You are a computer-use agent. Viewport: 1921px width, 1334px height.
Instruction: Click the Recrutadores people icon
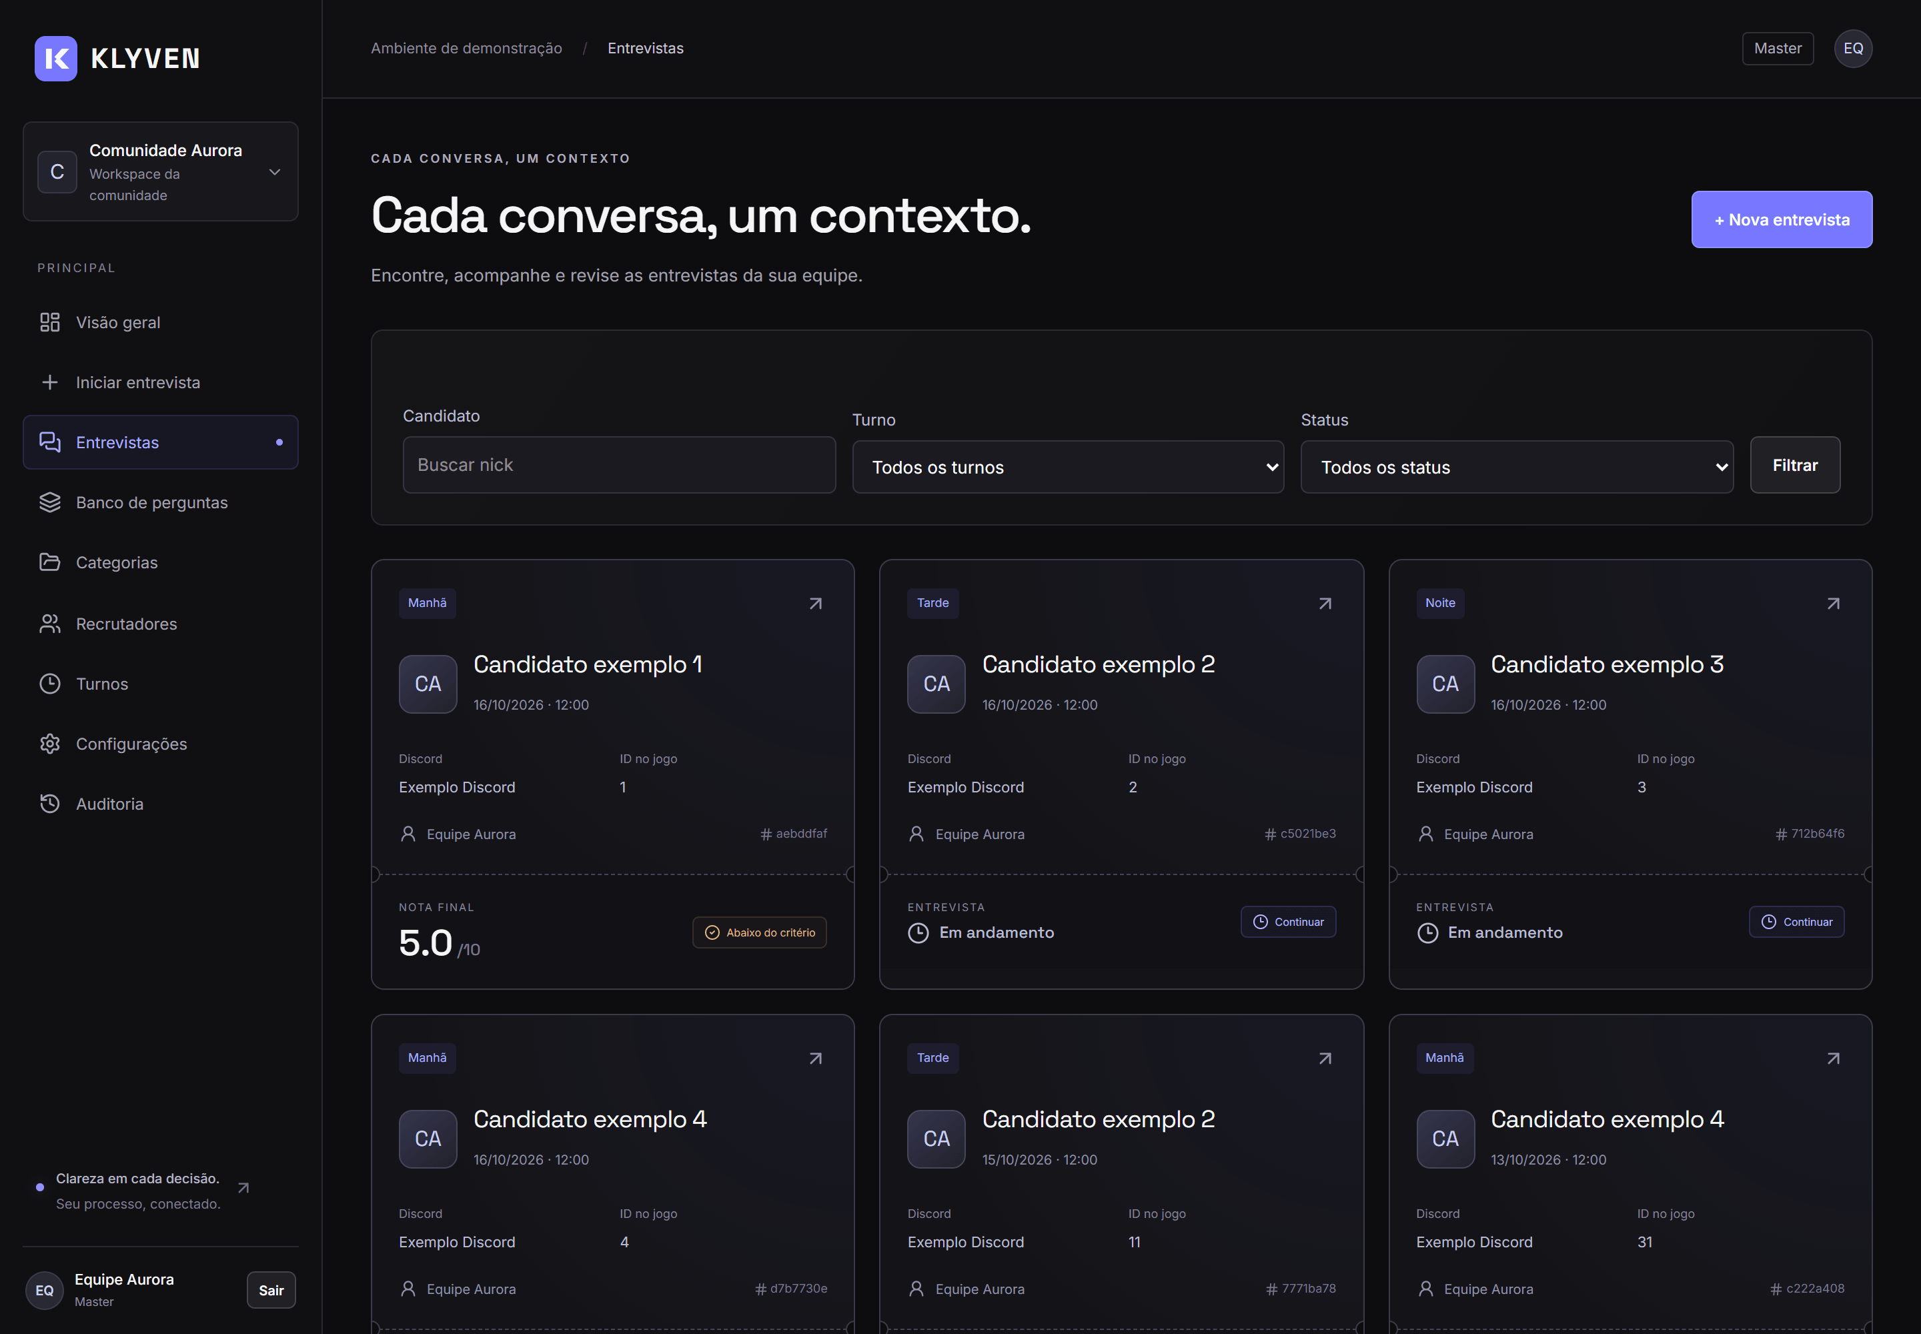[50, 624]
